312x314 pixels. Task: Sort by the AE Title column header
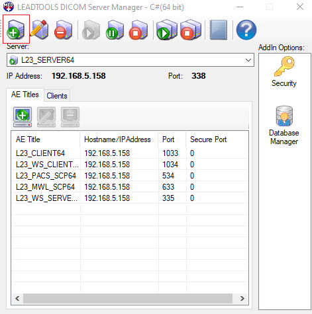tap(46, 139)
